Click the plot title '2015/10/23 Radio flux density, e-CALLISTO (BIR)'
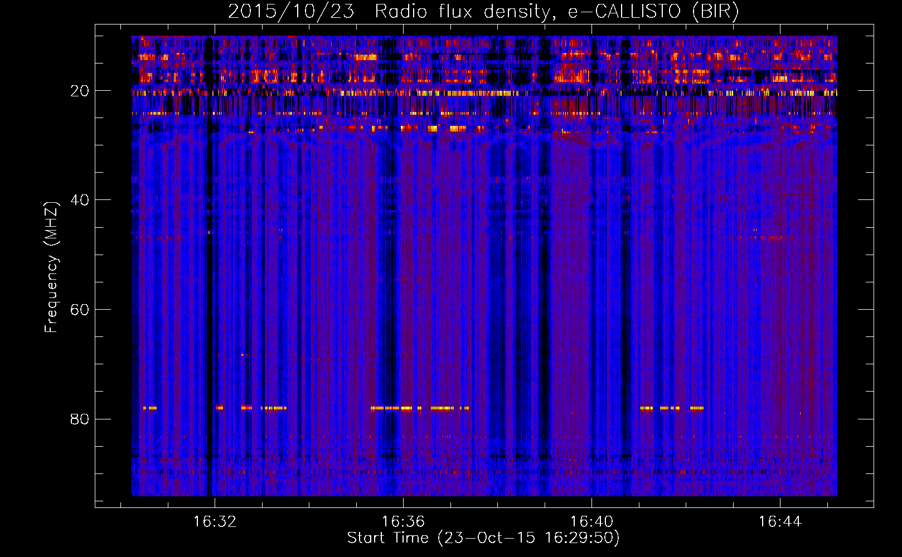This screenshot has width=902, height=557. coord(483,12)
